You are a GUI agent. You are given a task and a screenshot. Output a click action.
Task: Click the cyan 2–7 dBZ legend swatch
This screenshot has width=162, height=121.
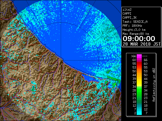pos(139,113)
